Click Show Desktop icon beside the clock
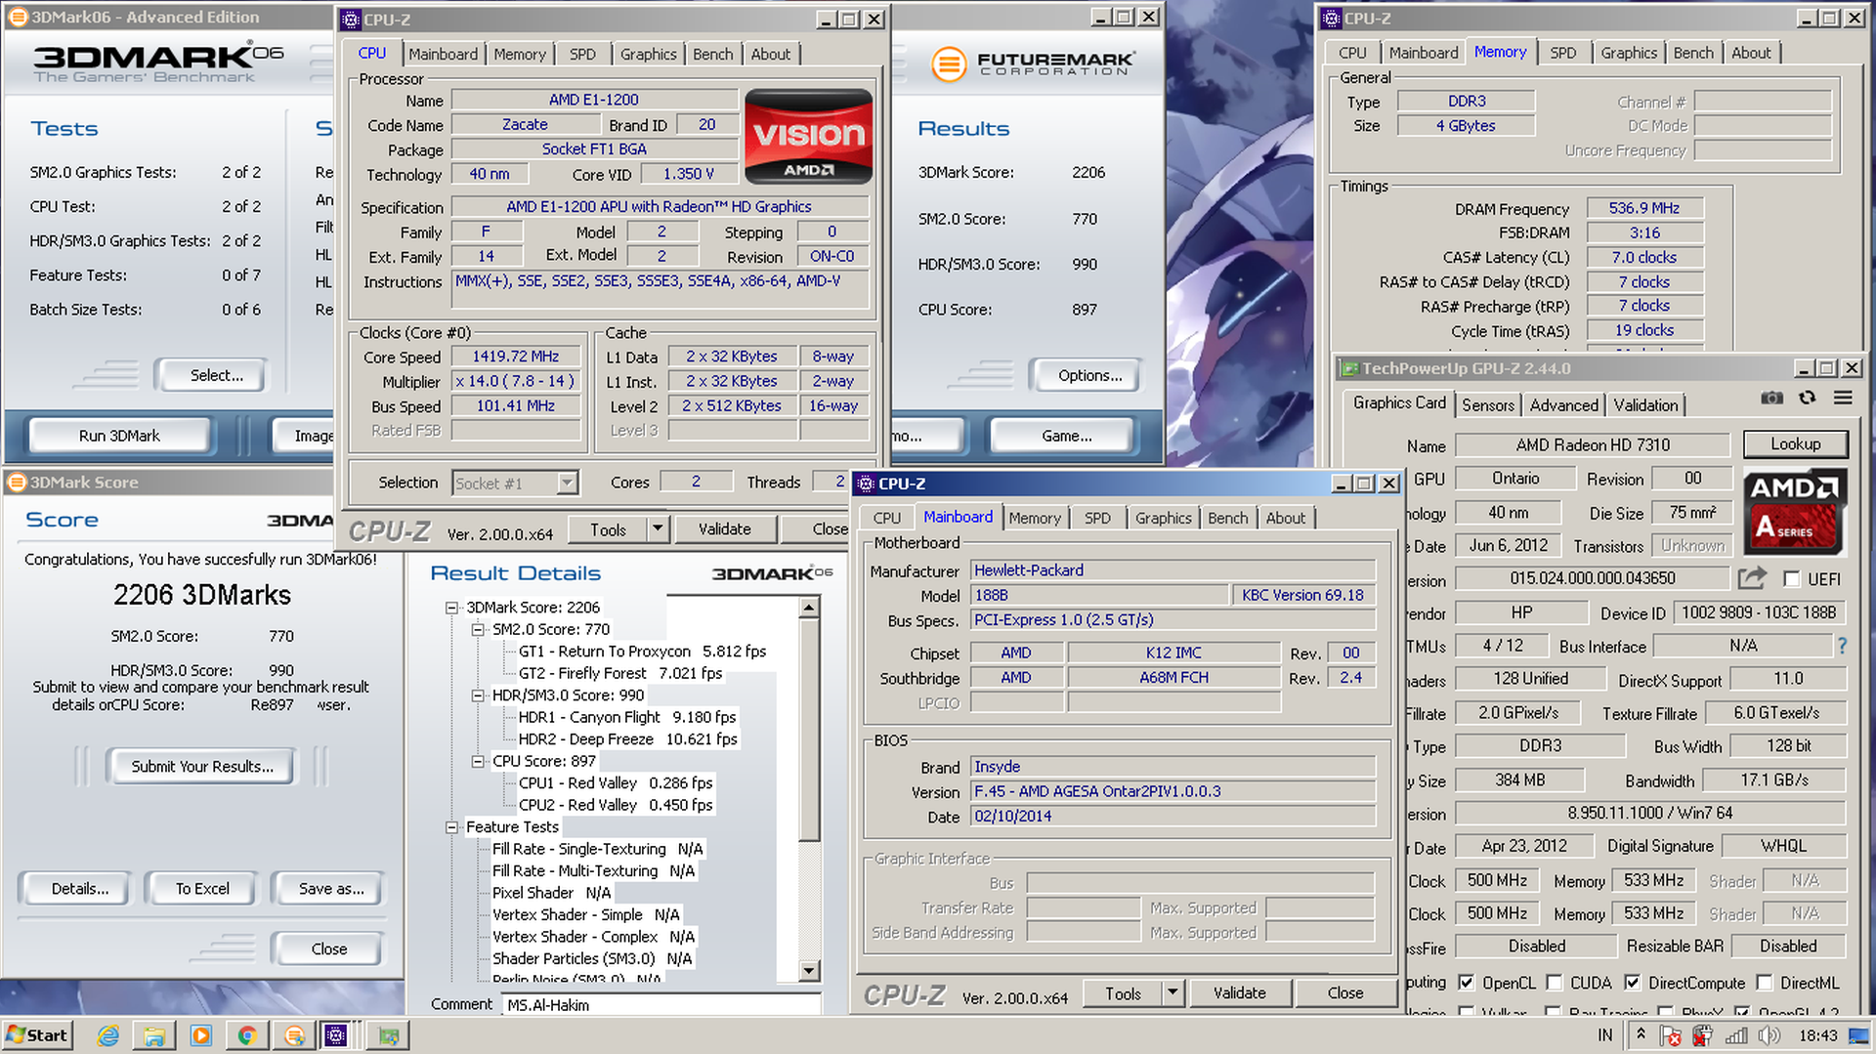Image resolution: width=1876 pixels, height=1054 pixels. (x=1859, y=1035)
